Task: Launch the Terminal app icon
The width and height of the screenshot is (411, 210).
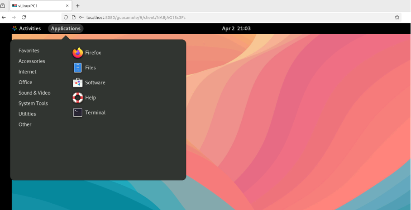Action: point(78,113)
